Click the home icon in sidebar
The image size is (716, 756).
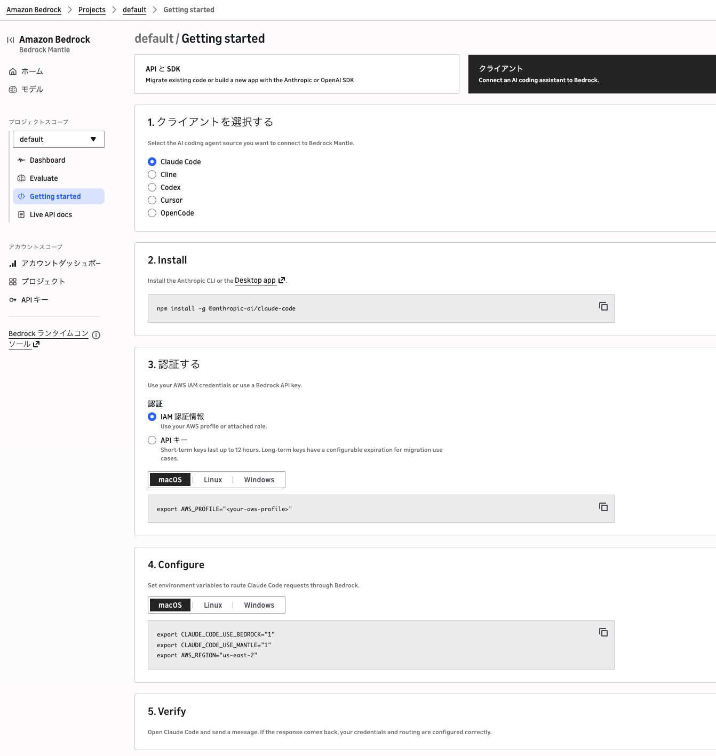tap(13, 71)
